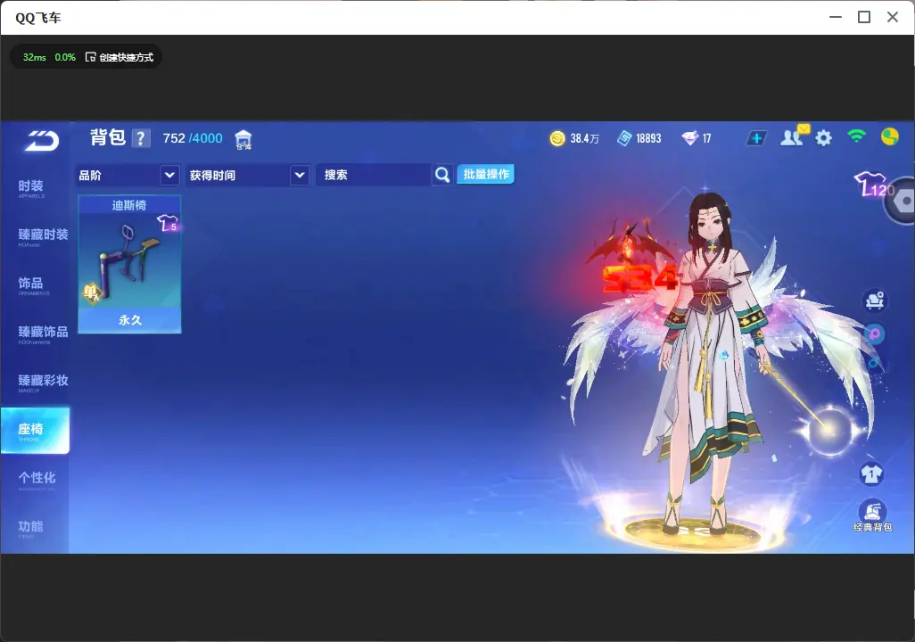
Task: Click the 创建快捷方式 text
Action: pos(126,57)
